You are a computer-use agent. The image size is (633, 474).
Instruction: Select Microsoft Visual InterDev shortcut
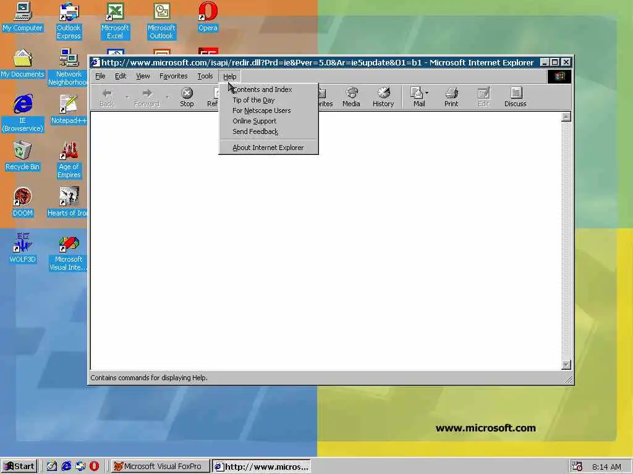(68, 252)
